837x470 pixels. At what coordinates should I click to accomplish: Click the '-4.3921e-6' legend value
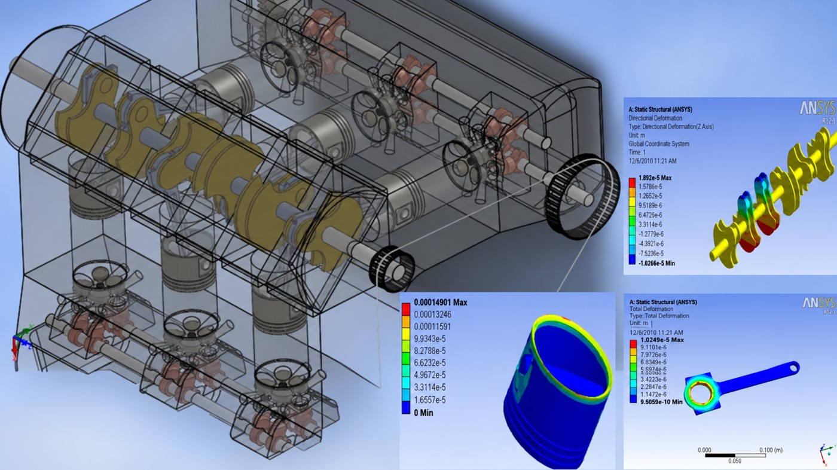pyautogui.click(x=651, y=243)
